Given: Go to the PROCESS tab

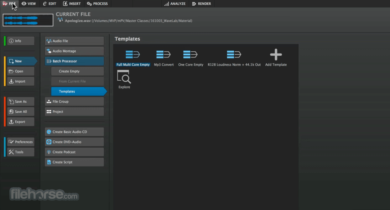Looking at the screenshot, I should click(x=97, y=4).
